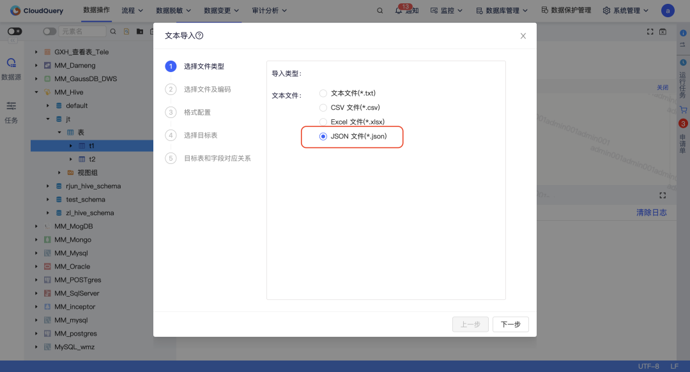Click the MM_Oracle datasource icon
The height and width of the screenshot is (372, 690).
click(x=47, y=267)
